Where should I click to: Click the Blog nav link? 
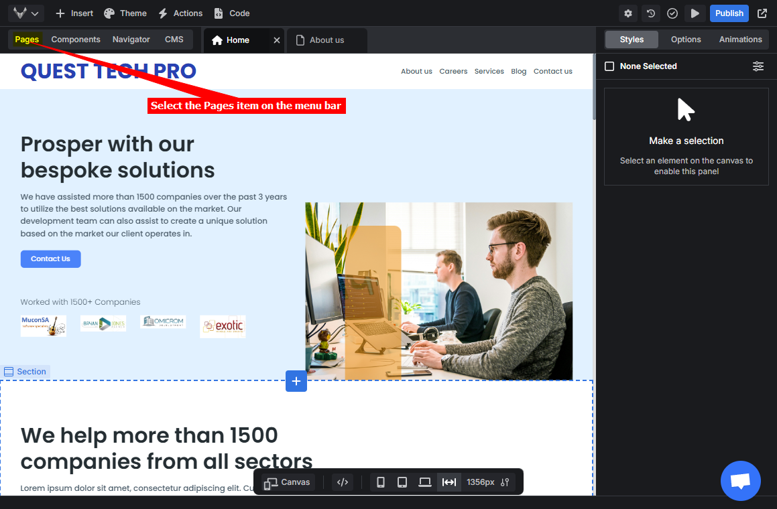519,71
